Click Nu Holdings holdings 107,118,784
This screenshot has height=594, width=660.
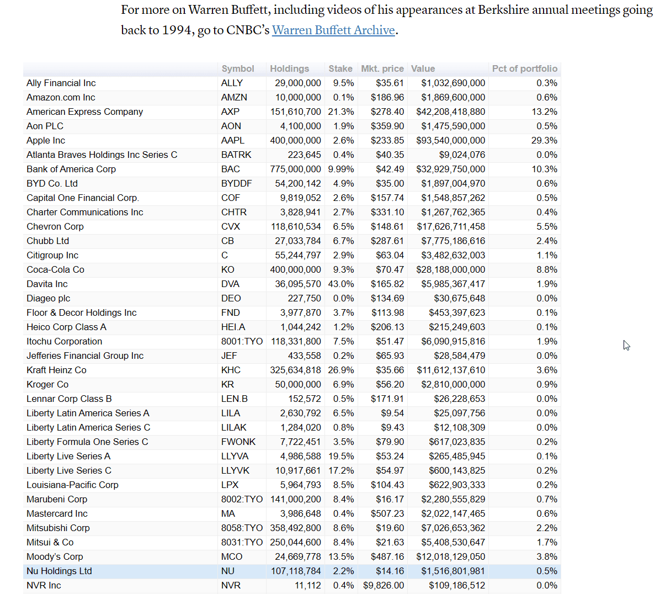[296, 571]
